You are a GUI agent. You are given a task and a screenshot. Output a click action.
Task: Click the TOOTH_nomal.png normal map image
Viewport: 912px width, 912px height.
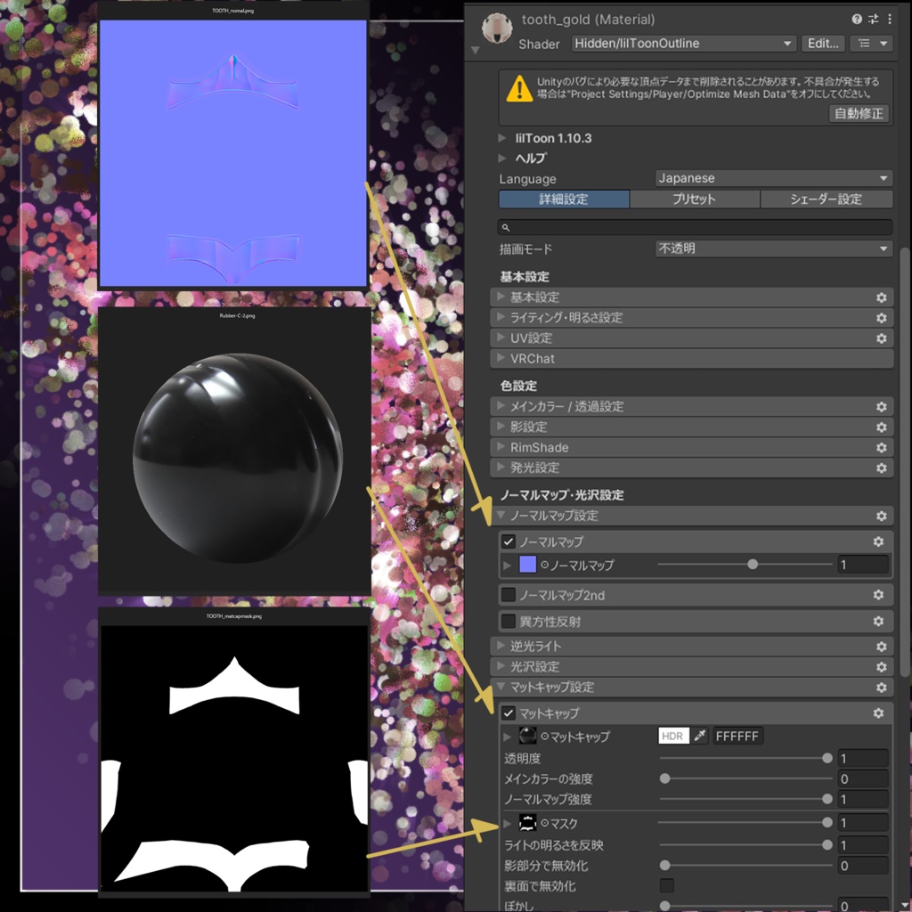tap(233, 153)
